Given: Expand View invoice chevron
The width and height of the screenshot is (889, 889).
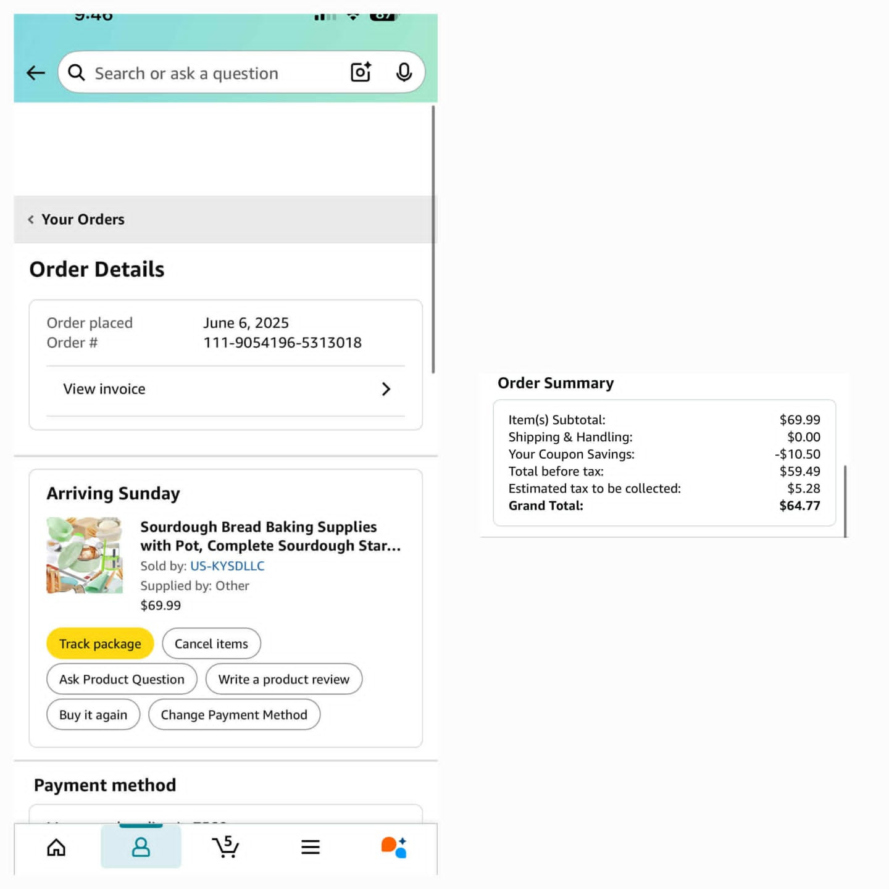Looking at the screenshot, I should (x=386, y=389).
